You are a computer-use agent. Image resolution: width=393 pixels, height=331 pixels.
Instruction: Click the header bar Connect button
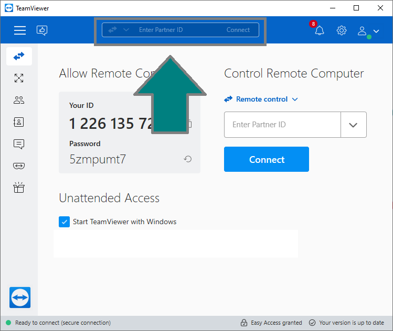tap(238, 30)
